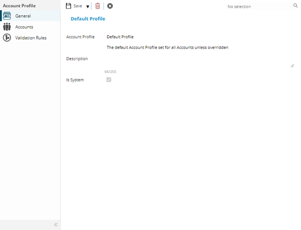Open the Validation Rules section
The width and height of the screenshot is (301, 230).
[x=31, y=38]
